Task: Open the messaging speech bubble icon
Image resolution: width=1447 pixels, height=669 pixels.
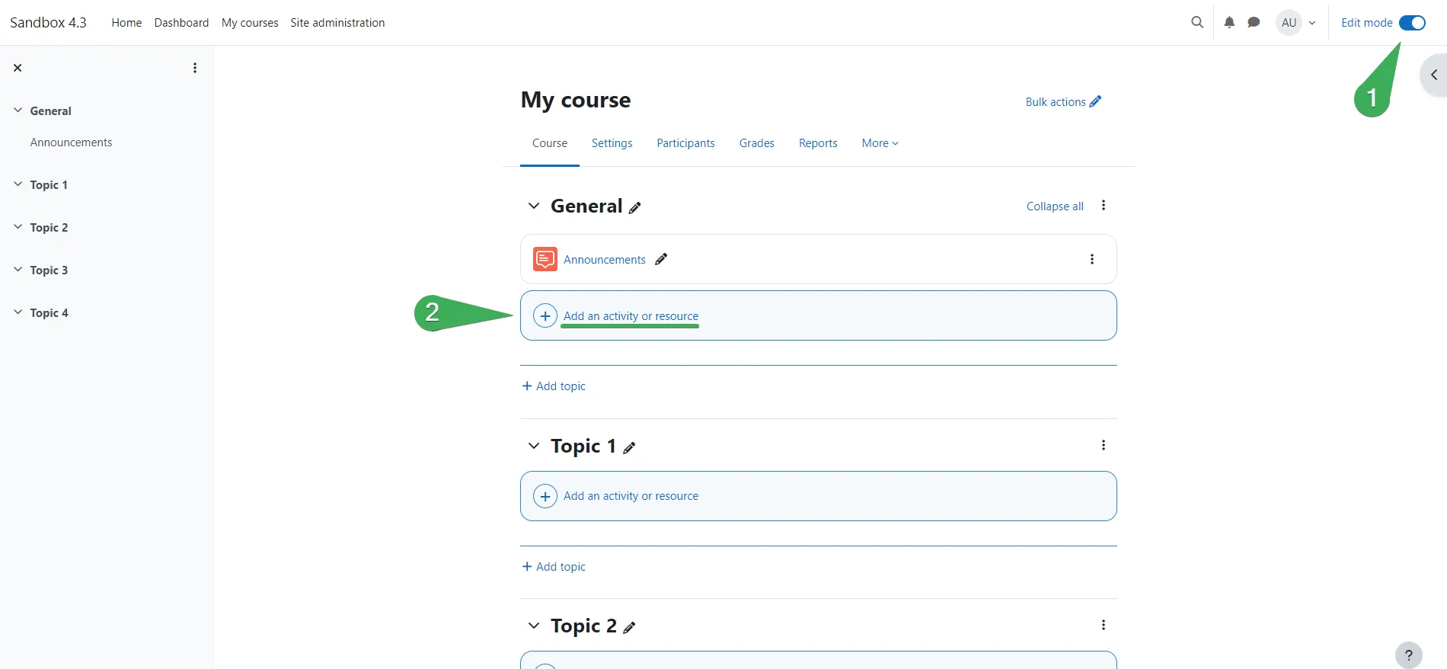Action: tap(1254, 22)
